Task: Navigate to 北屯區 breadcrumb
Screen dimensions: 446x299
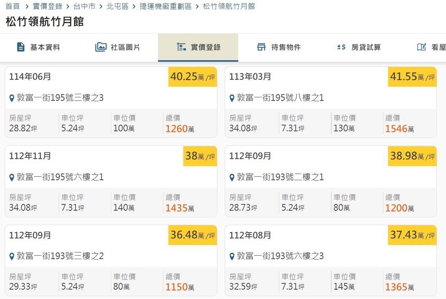Action: (117, 7)
